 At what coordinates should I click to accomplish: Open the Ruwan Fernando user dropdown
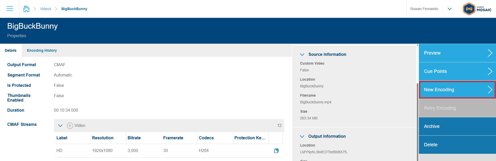pyautogui.click(x=449, y=9)
